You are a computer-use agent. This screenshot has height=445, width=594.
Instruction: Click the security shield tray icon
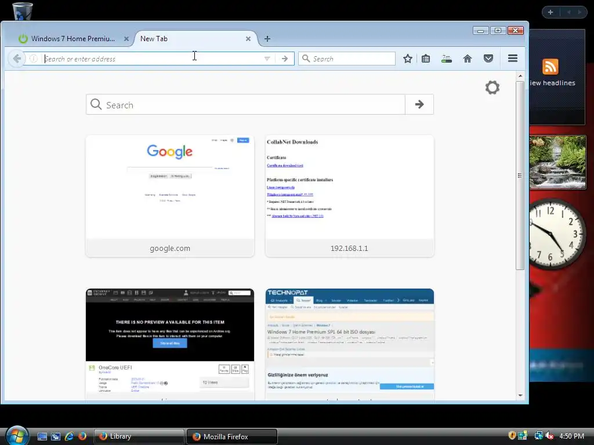(x=512, y=436)
